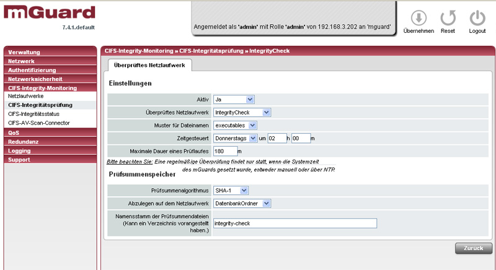Click the Reset icon
496x270 pixels.
(448, 18)
